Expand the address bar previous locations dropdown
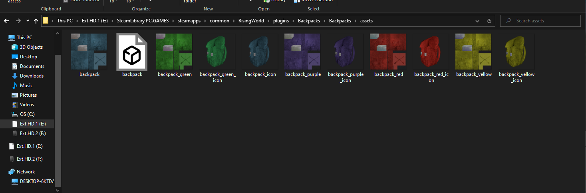586x193 pixels. click(x=477, y=21)
